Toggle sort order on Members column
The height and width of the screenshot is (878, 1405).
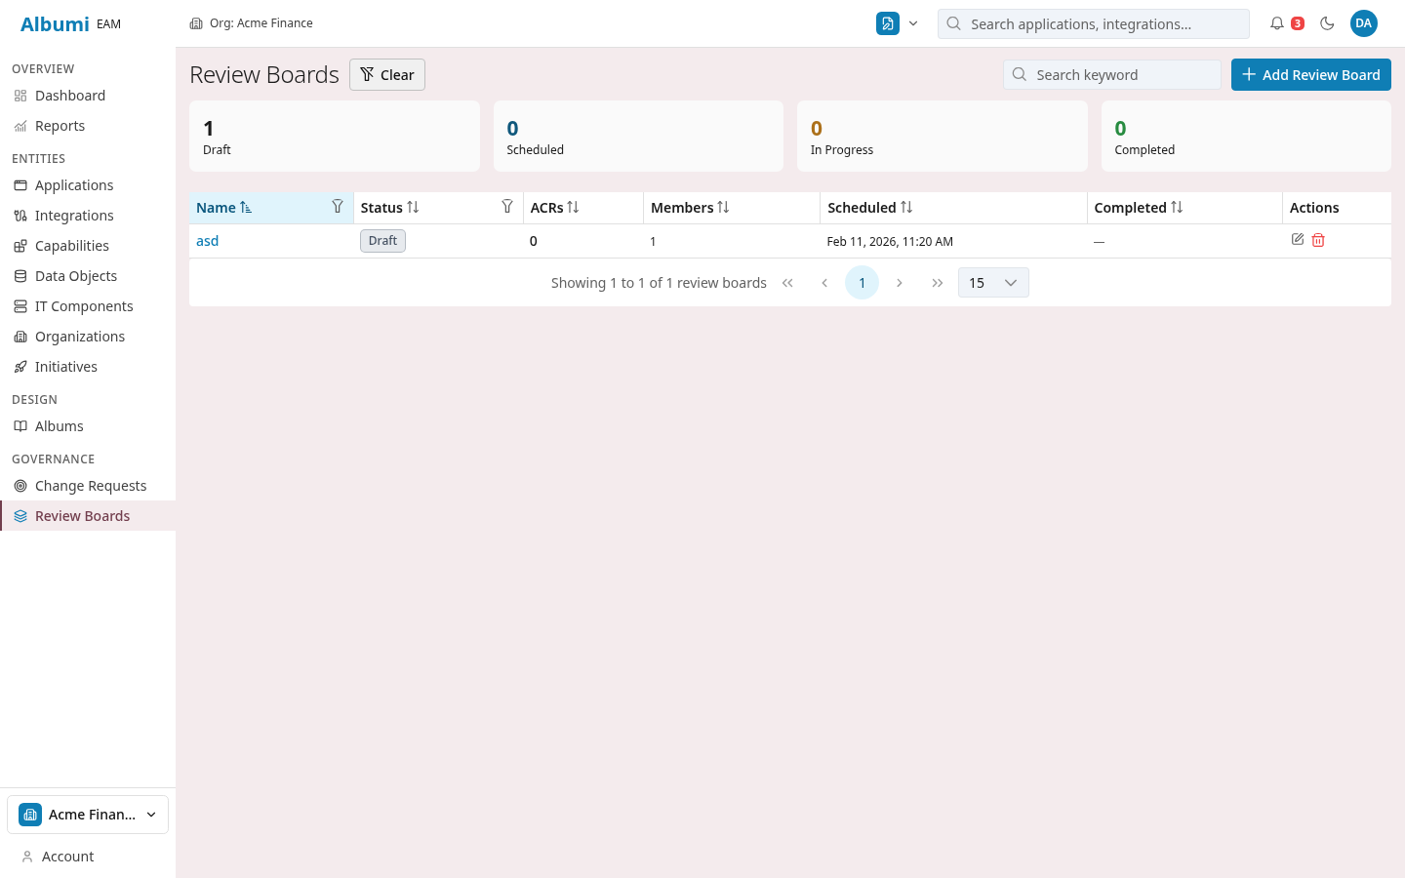[x=723, y=208]
